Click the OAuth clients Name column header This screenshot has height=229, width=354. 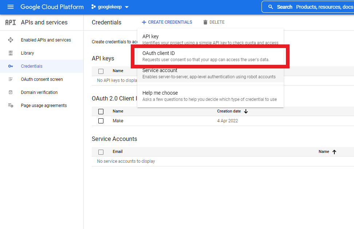coord(118,111)
